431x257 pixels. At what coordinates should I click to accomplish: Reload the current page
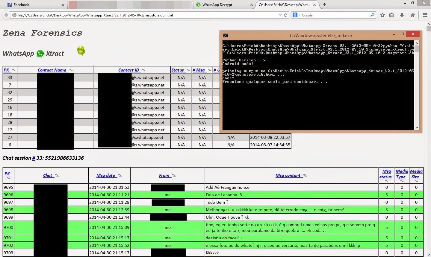(285, 15)
